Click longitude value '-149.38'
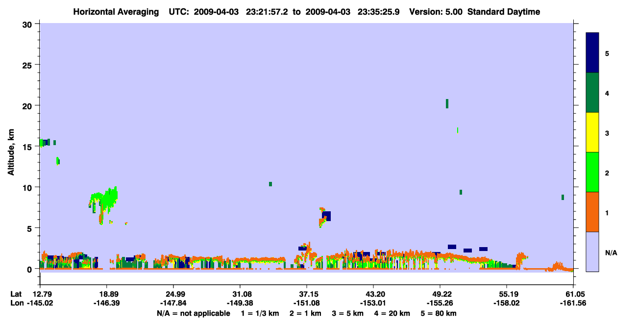Image resolution: width=637 pixels, height=327 pixels. [x=240, y=303]
